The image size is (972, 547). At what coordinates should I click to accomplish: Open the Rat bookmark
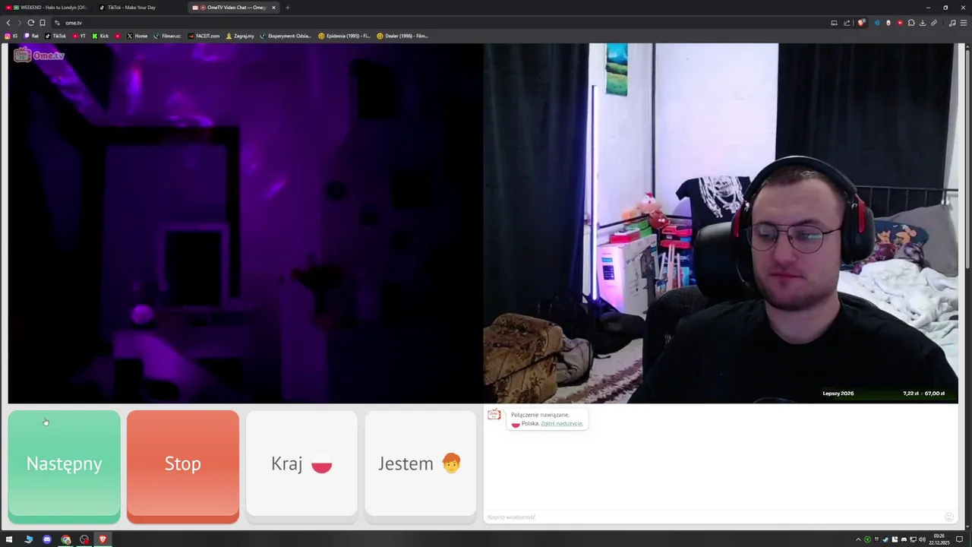point(31,36)
